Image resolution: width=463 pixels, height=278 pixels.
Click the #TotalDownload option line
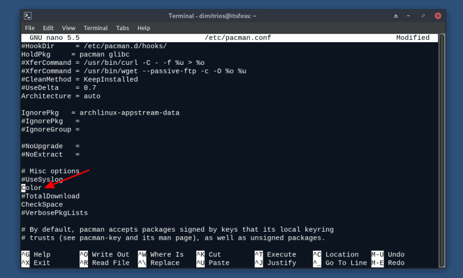pyautogui.click(x=50, y=196)
